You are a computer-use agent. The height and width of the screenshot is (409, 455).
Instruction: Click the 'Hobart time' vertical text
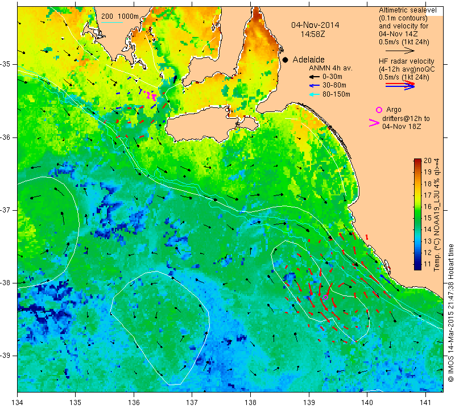pos(450,262)
